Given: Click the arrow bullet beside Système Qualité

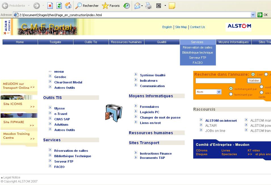Looking at the screenshot, I should (136, 74).
